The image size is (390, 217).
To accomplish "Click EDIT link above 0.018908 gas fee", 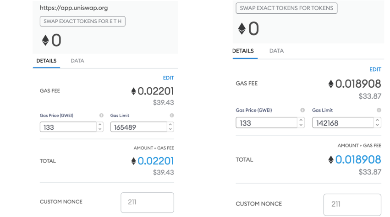I will (375, 69).
